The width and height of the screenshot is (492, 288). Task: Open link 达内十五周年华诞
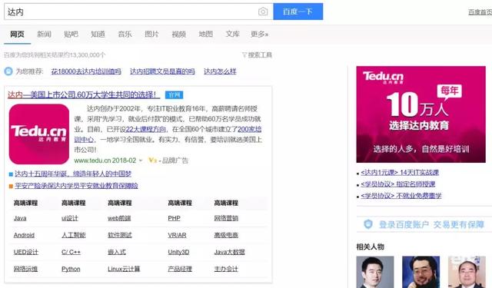(x=73, y=174)
